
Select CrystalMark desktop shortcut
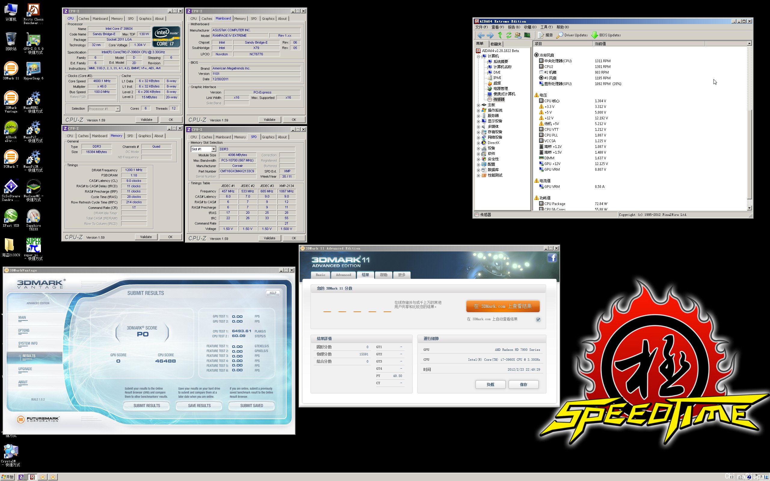point(11,455)
